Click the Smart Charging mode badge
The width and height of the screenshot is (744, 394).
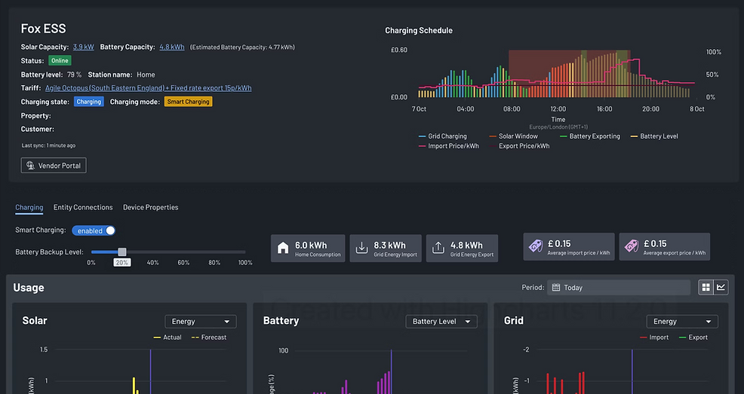pos(189,102)
